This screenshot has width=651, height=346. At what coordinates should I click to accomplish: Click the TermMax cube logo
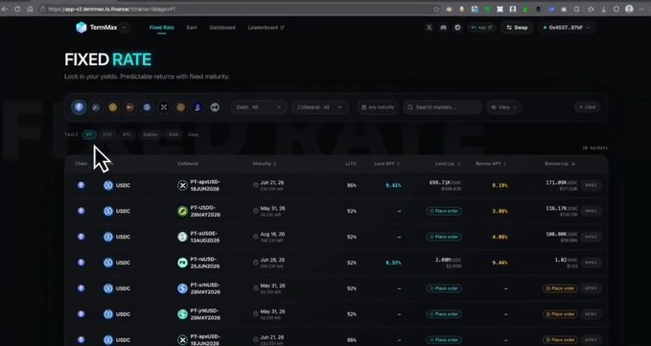[81, 28]
